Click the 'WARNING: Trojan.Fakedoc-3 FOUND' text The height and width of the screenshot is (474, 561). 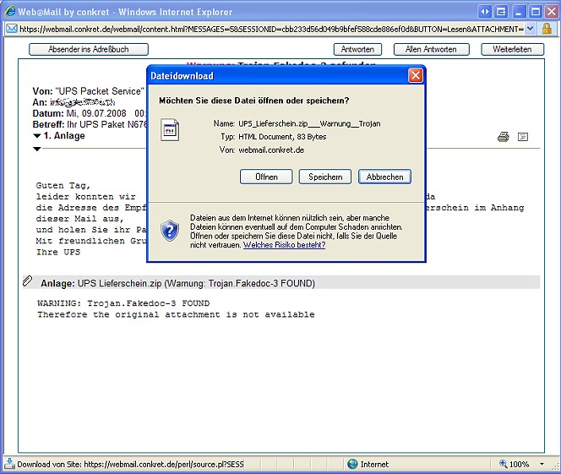click(123, 303)
